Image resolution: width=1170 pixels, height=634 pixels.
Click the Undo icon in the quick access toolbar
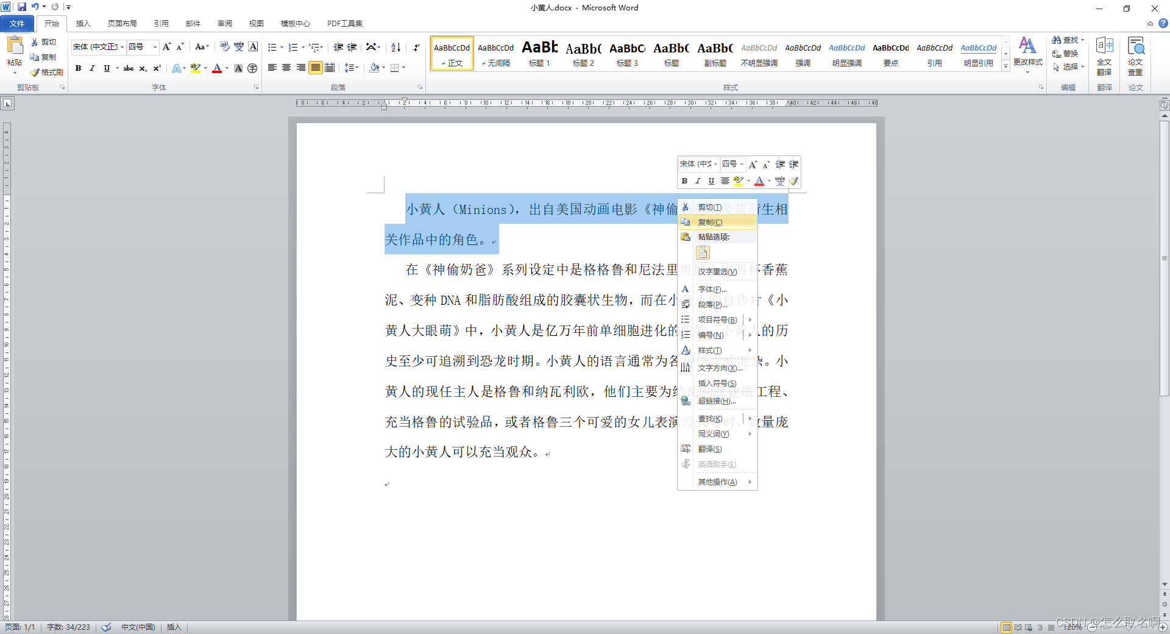click(x=35, y=7)
